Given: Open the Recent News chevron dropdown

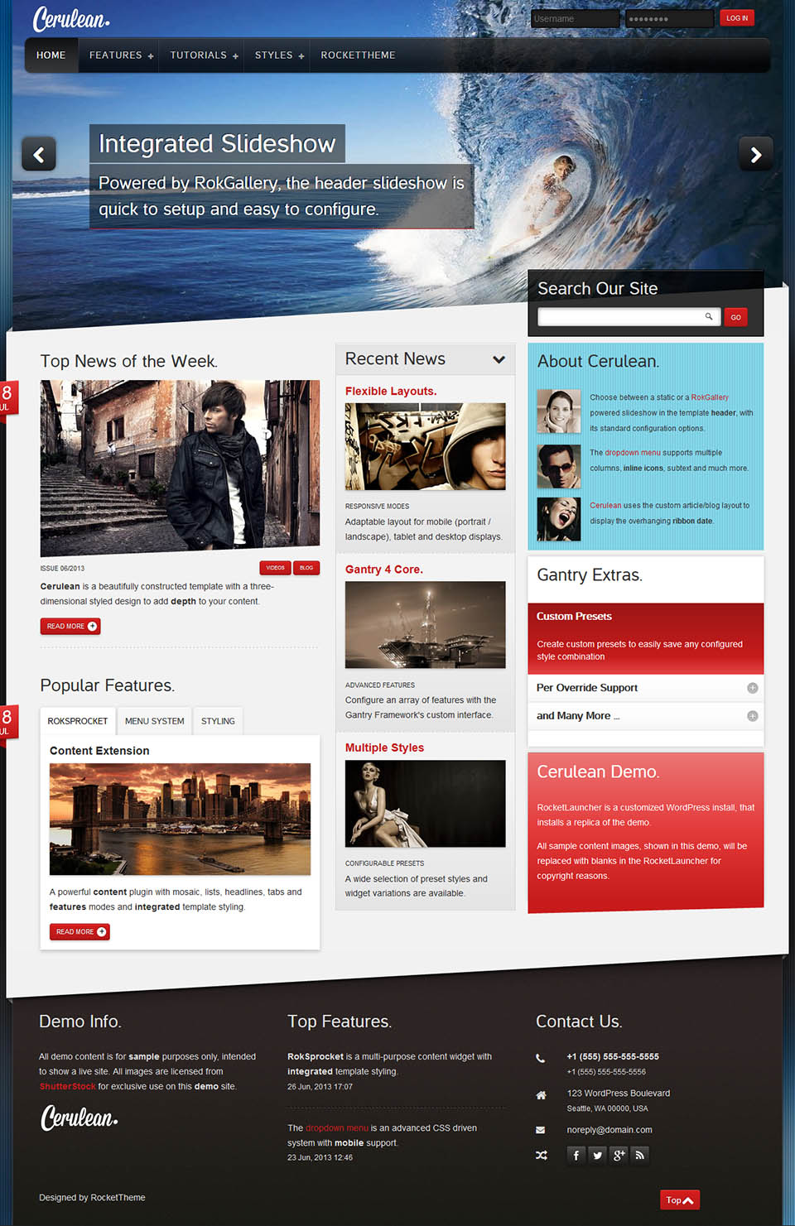Looking at the screenshot, I should pyautogui.click(x=499, y=359).
